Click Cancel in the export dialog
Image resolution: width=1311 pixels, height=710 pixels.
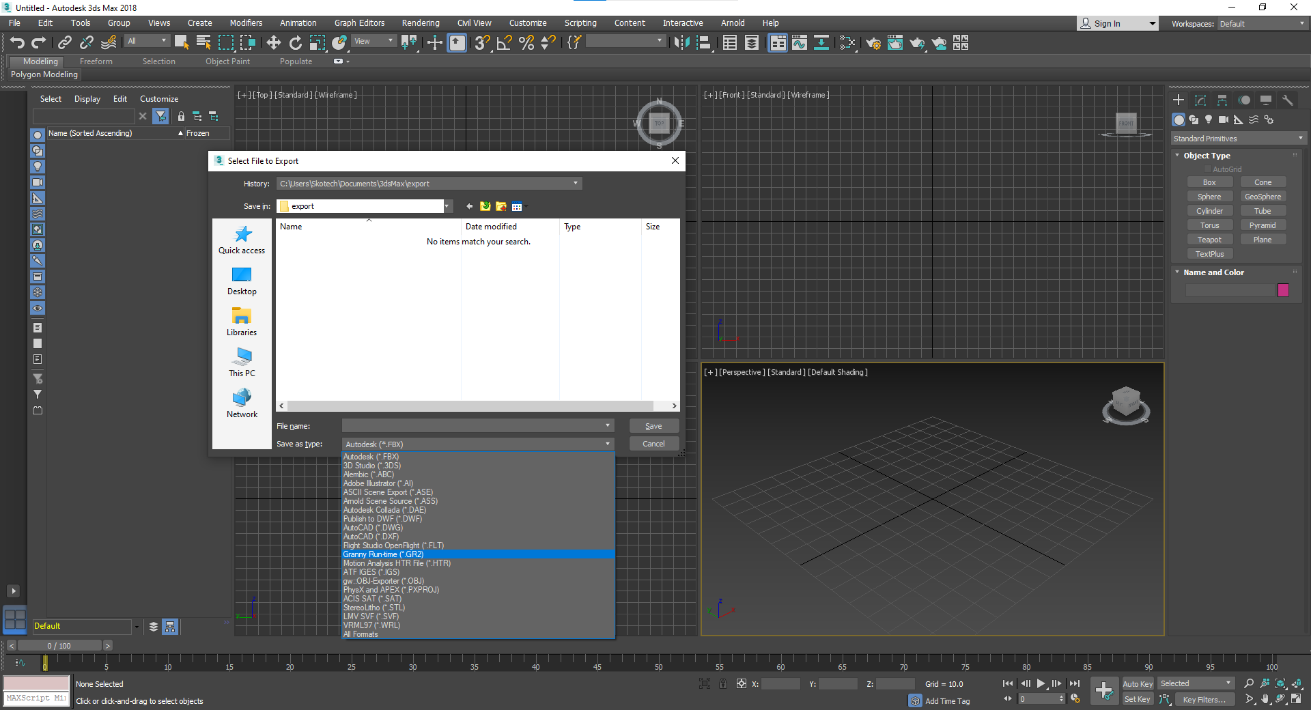click(x=653, y=444)
